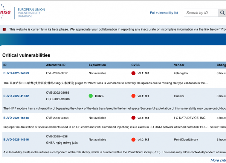Viewport: 226px width, 163px height.
Task: Select the CVE-2025-4638 text
Action: tap(57, 136)
